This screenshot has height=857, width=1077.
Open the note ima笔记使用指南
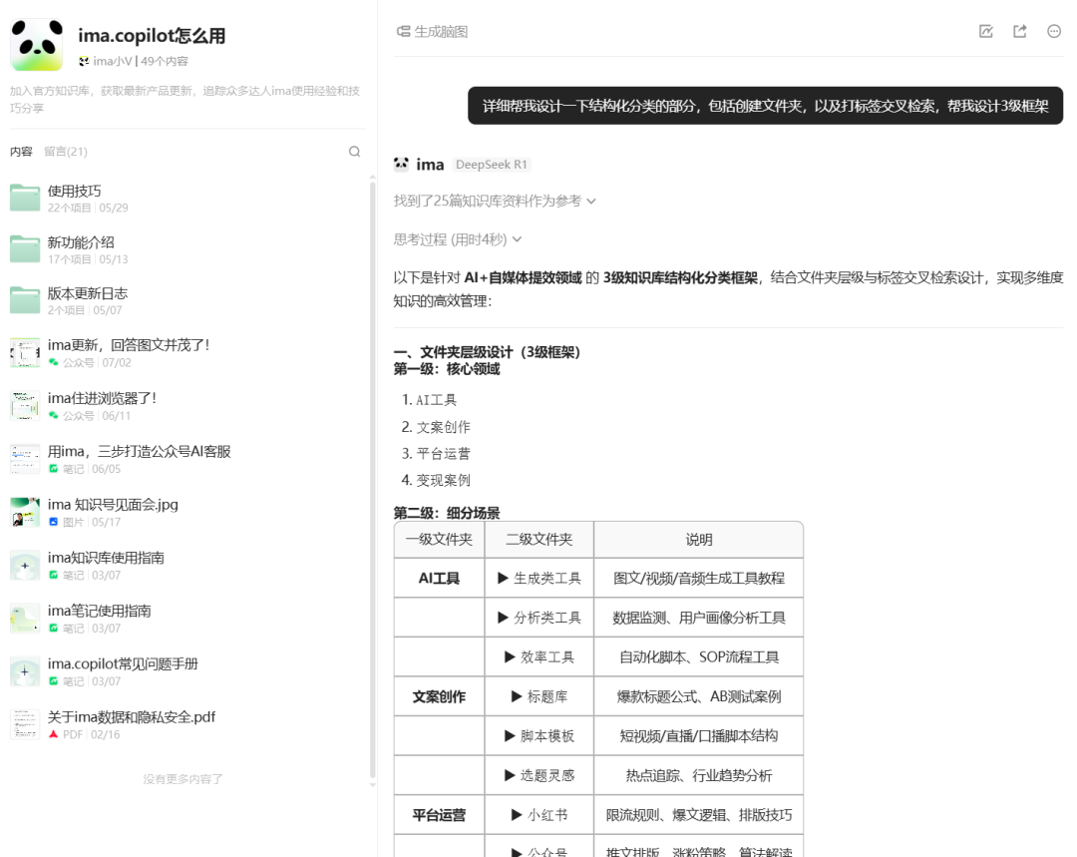click(99, 611)
